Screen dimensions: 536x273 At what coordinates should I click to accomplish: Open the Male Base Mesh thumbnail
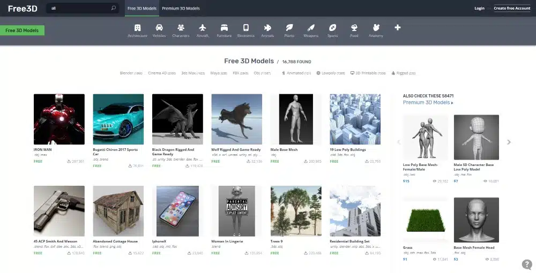(x=296, y=119)
